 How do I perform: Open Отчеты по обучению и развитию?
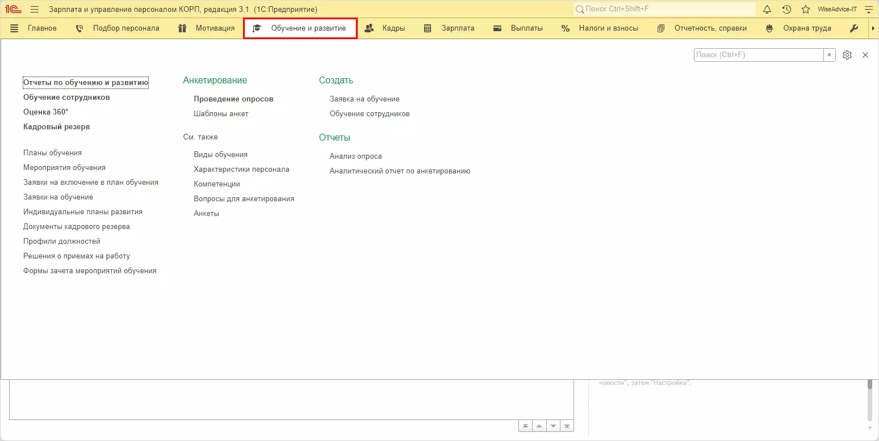[x=86, y=83]
